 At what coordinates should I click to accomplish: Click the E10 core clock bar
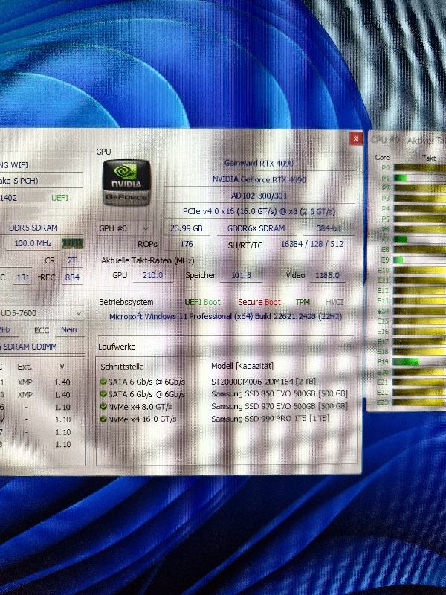(x=420, y=270)
